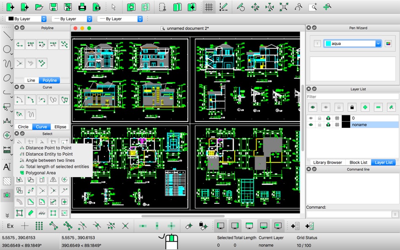Remove the layer with the minus icon
400x250 pixels.
click(379, 107)
